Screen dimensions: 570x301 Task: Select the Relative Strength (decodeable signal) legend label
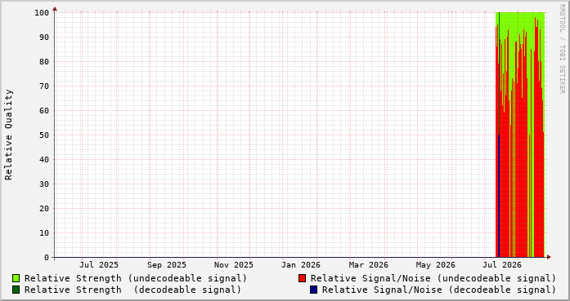coord(133,290)
